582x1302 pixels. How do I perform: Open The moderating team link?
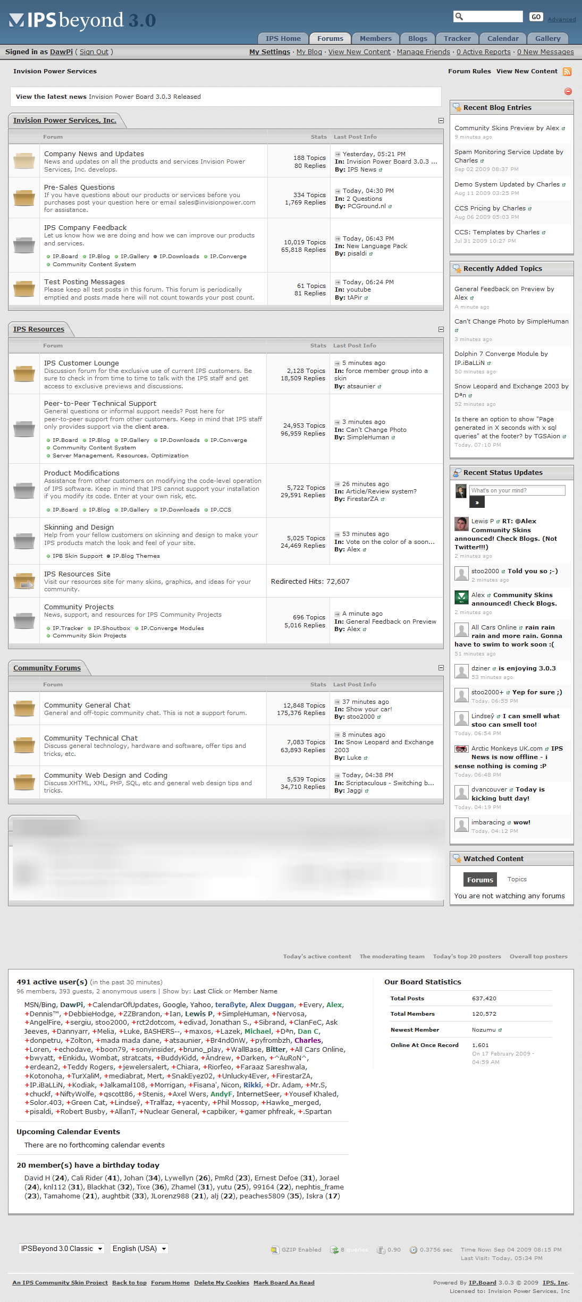[x=392, y=956]
